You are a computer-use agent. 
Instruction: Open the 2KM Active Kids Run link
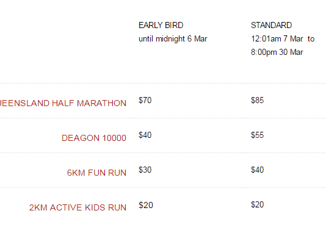[x=78, y=207]
